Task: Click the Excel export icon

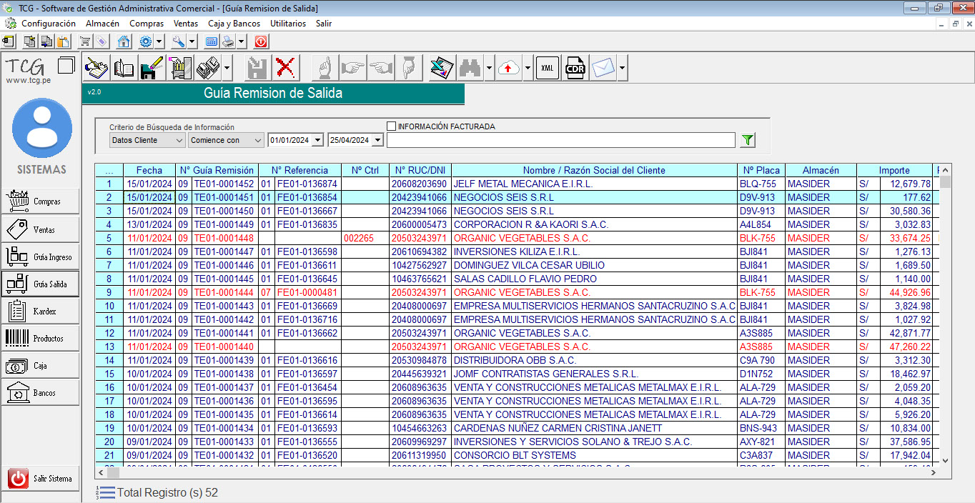Action: point(441,69)
